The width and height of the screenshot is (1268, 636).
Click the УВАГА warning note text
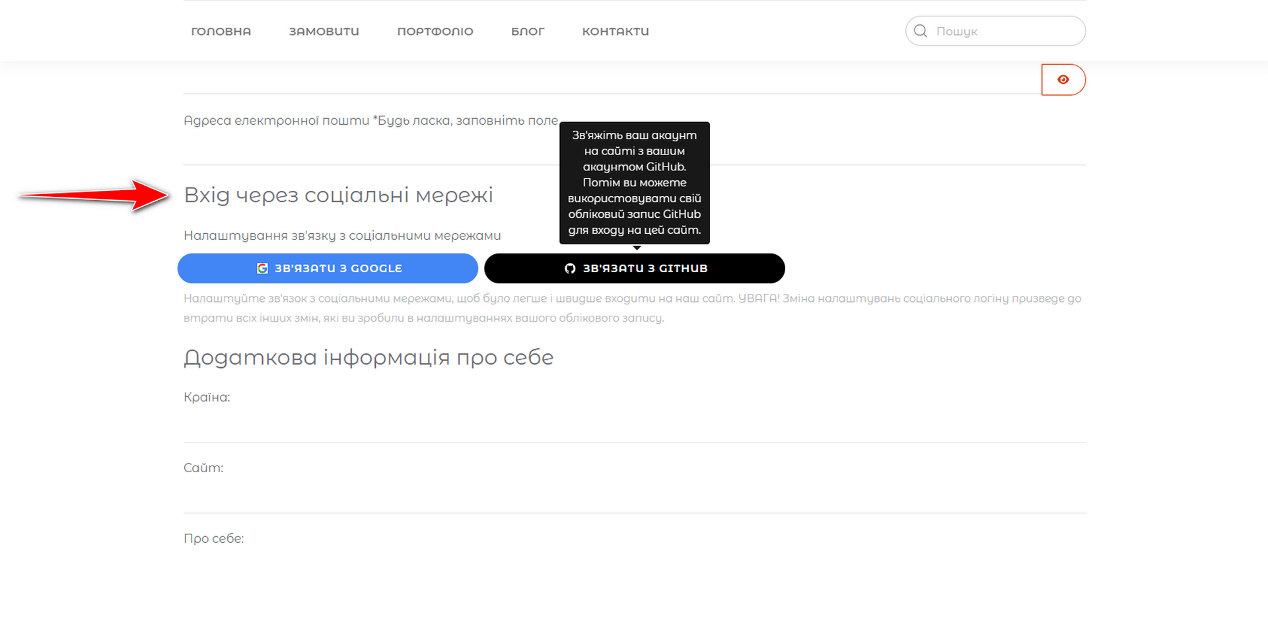point(632,308)
